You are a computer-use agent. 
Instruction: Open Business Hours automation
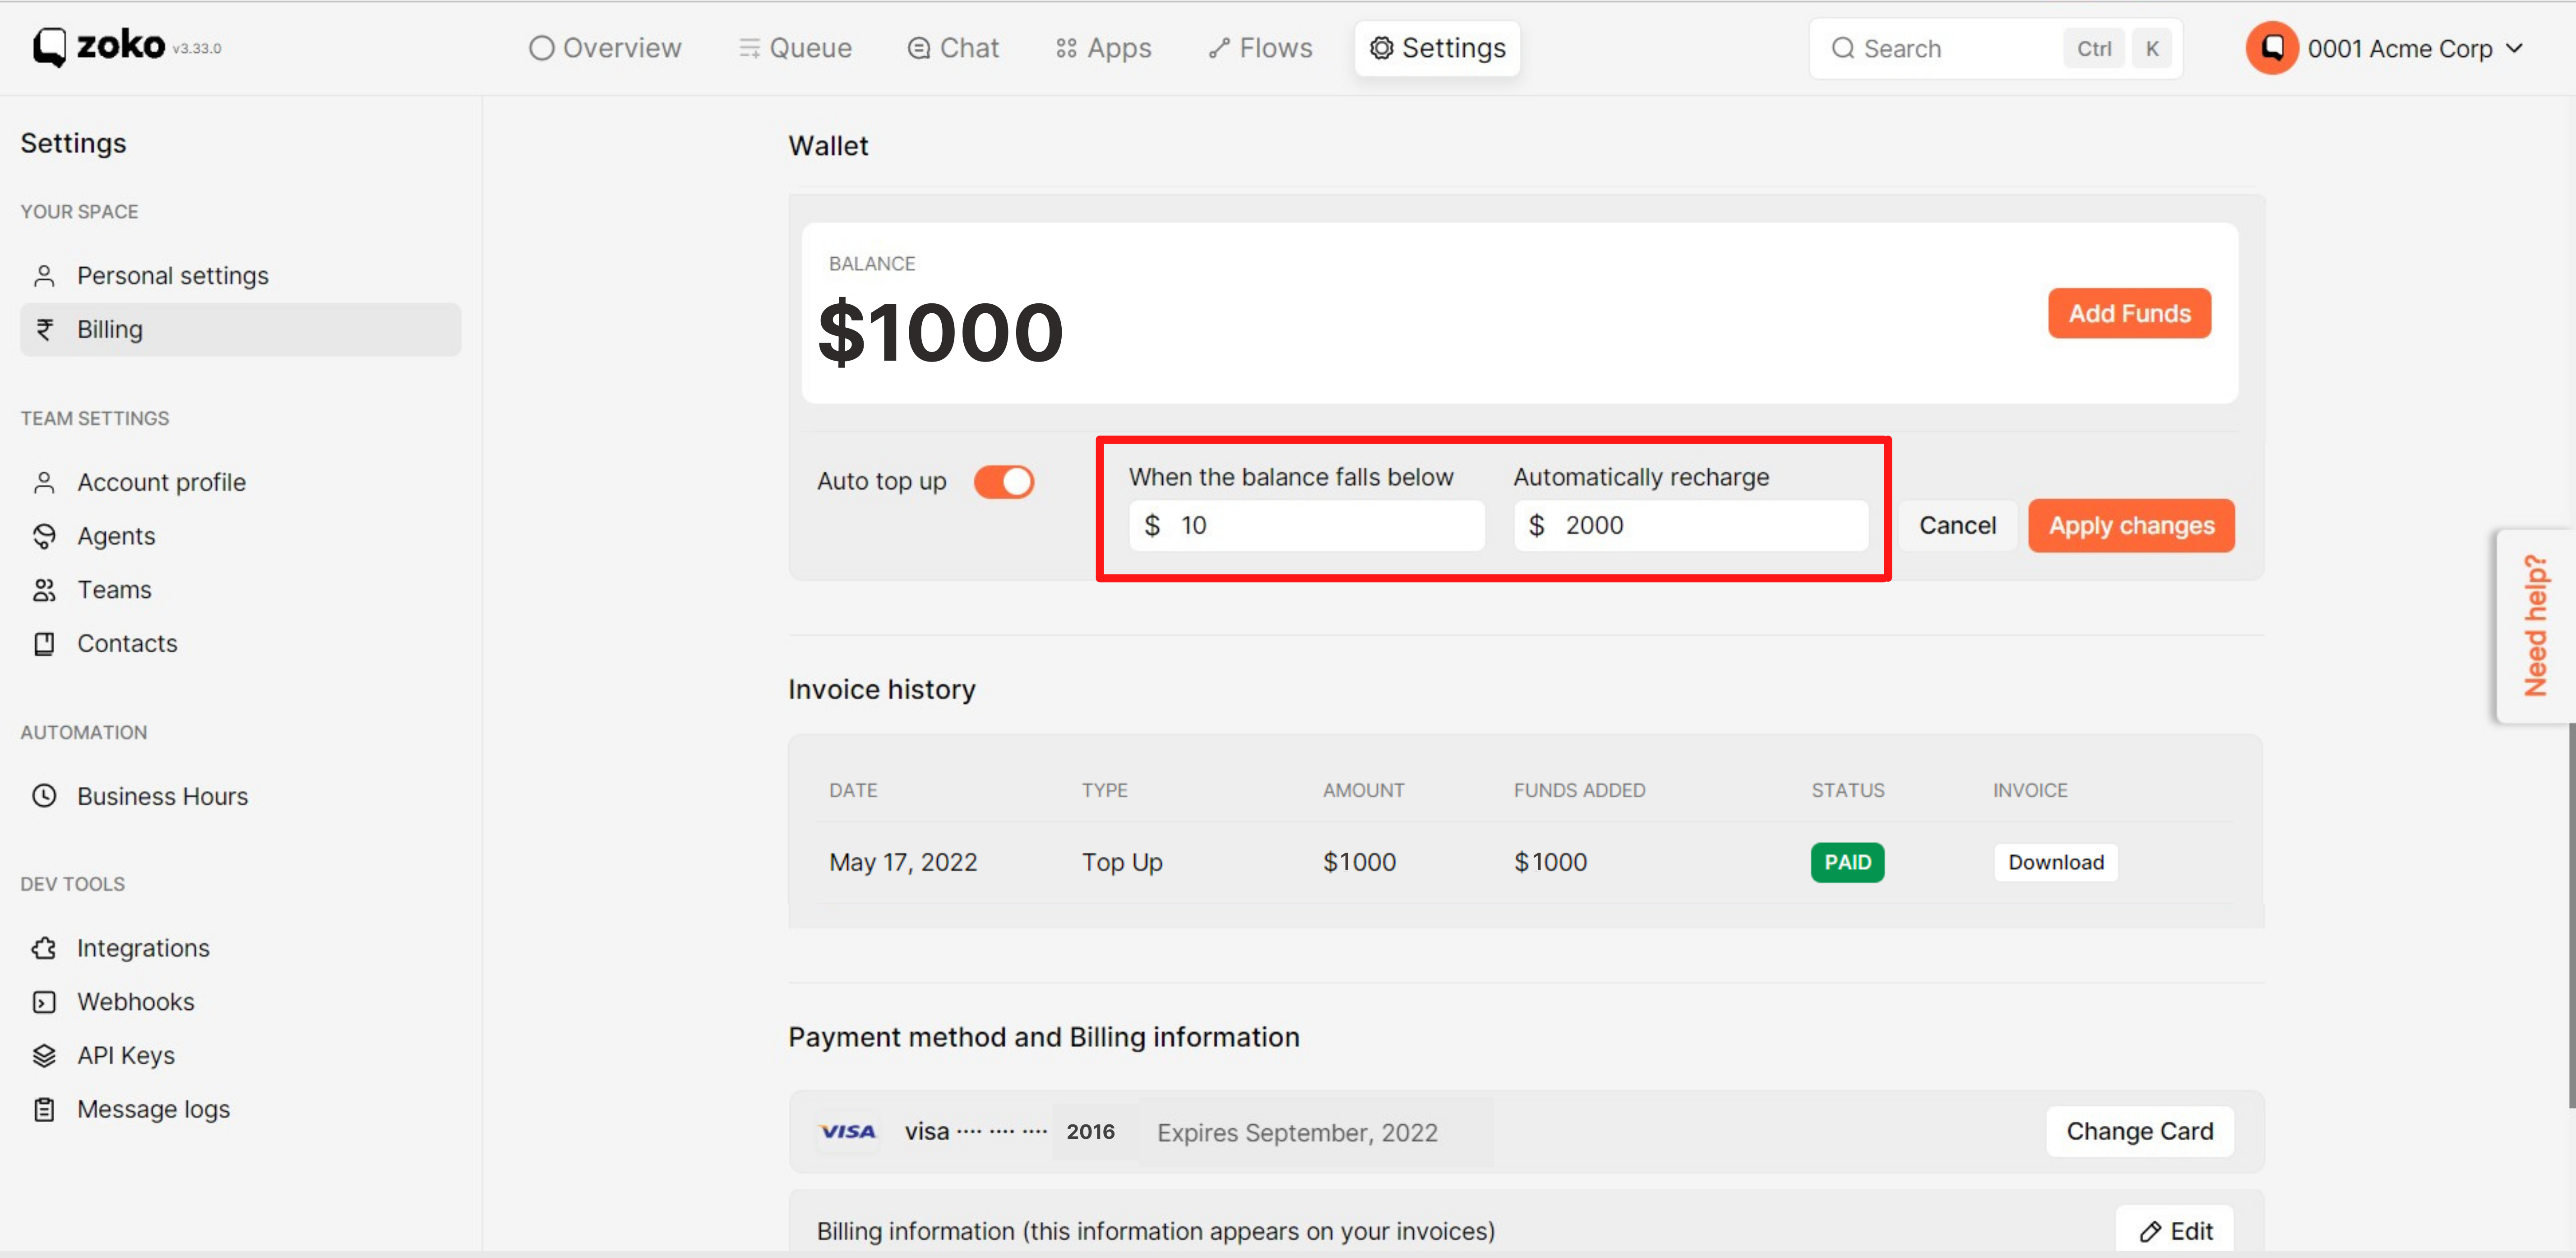coord(240,796)
